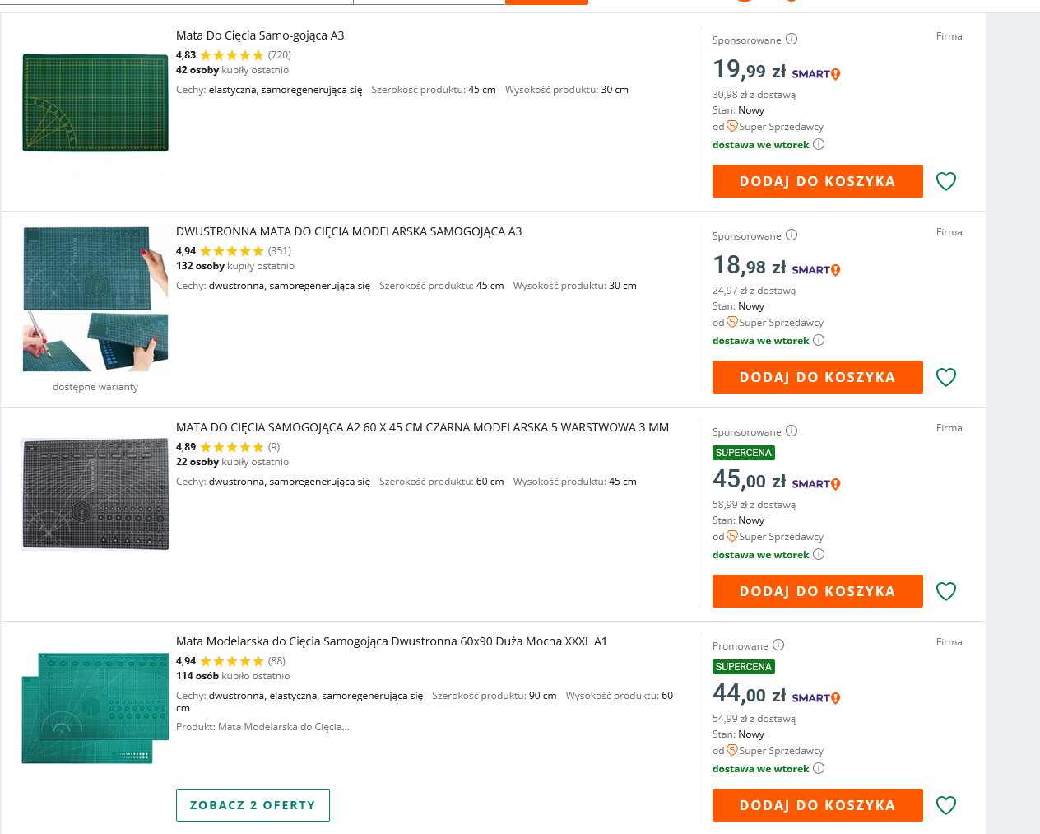The width and height of the screenshot is (1040, 834).
Task: Heart the 60x90 XXXL A1 mat
Action: pyautogui.click(x=946, y=805)
